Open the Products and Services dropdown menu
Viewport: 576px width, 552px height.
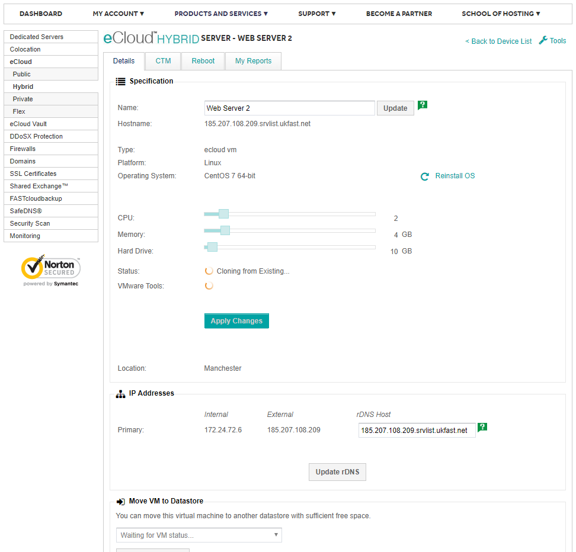click(x=221, y=14)
